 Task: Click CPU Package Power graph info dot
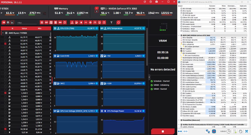(x=144, y=111)
